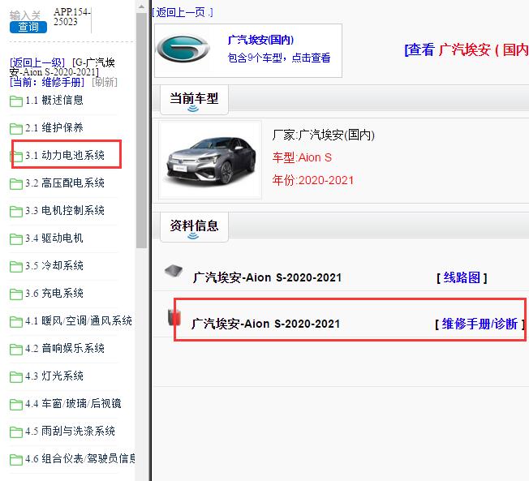Click the 3.5 冷却系统 folder icon

(16, 267)
